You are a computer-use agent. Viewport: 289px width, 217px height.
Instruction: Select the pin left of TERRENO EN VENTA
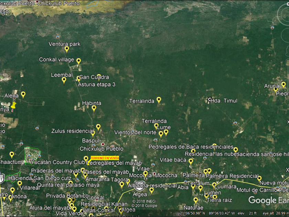tap(86, 159)
